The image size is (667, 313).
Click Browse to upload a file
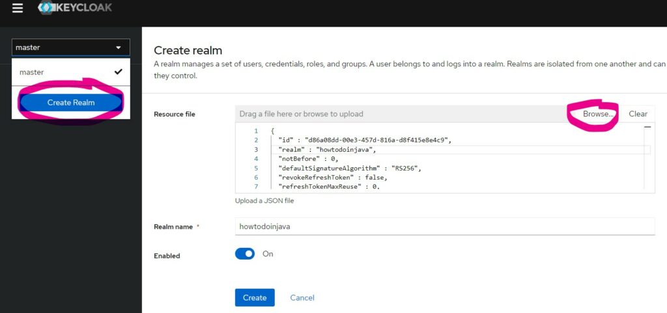coord(598,114)
